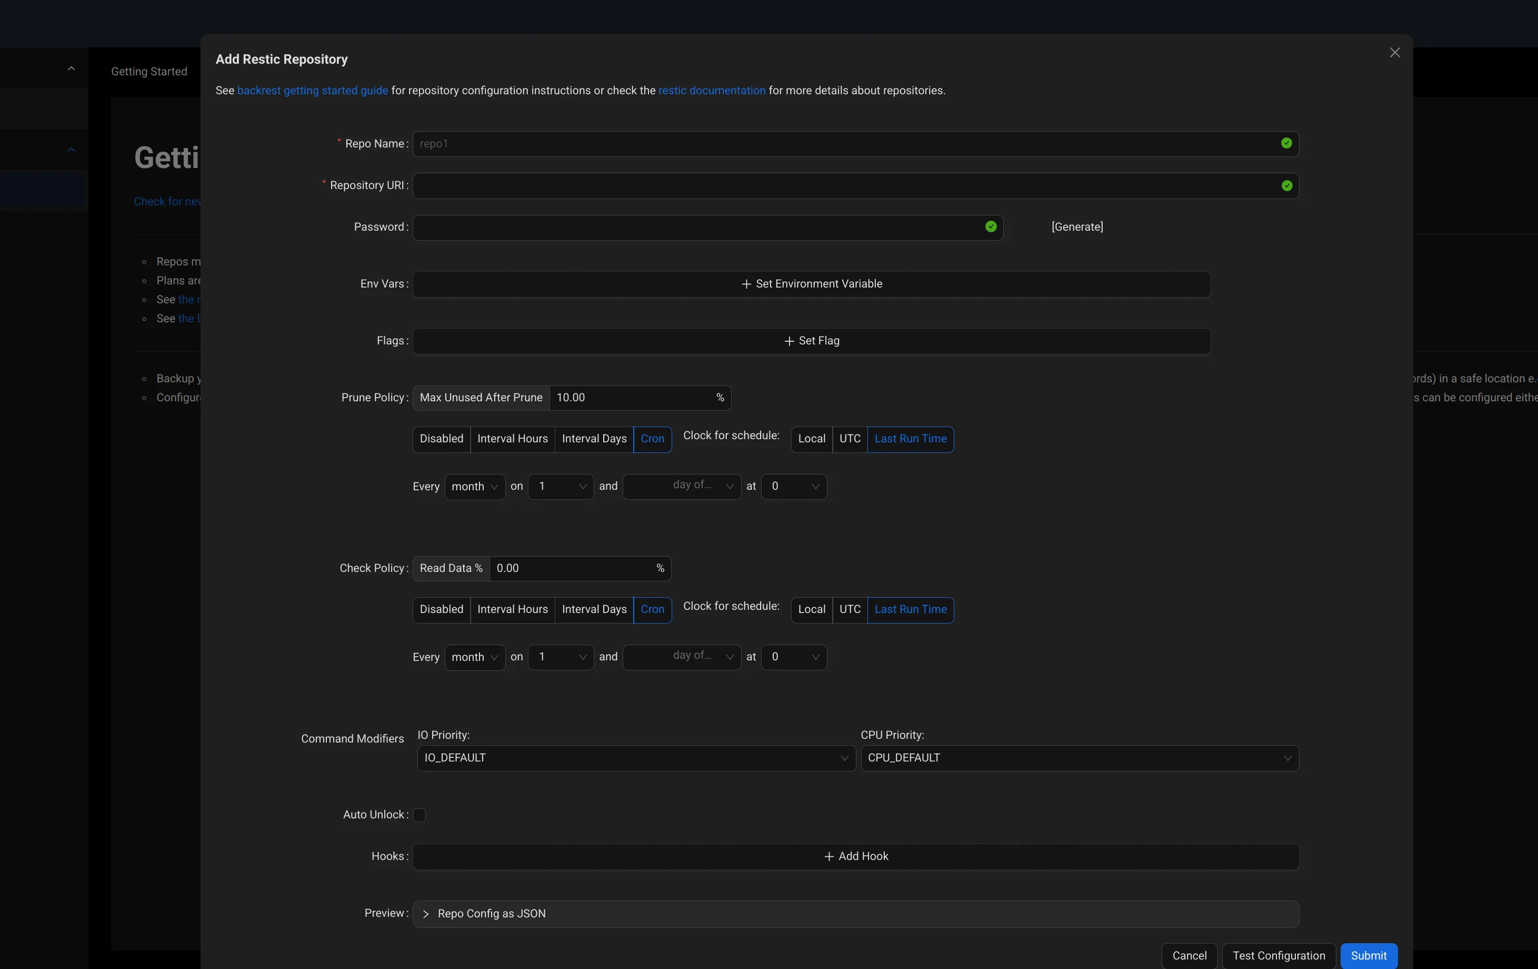Select Last Run Time clock for Check Policy
This screenshot has height=969, width=1538.
[910, 609]
